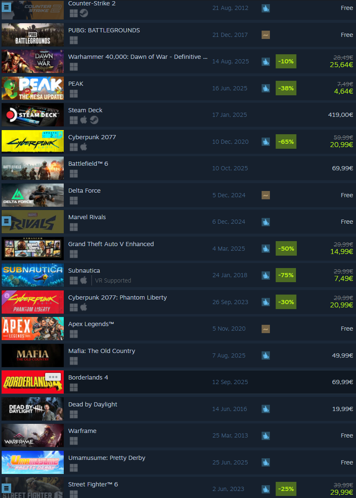This screenshot has width=356, height=498.
Task: Click the Windows platform icon under PEAK
Action: coord(74,94)
